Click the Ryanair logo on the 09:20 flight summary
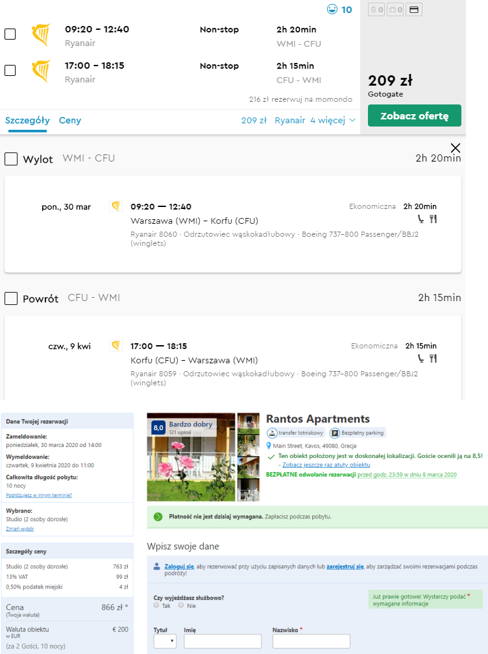 tap(41, 35)
